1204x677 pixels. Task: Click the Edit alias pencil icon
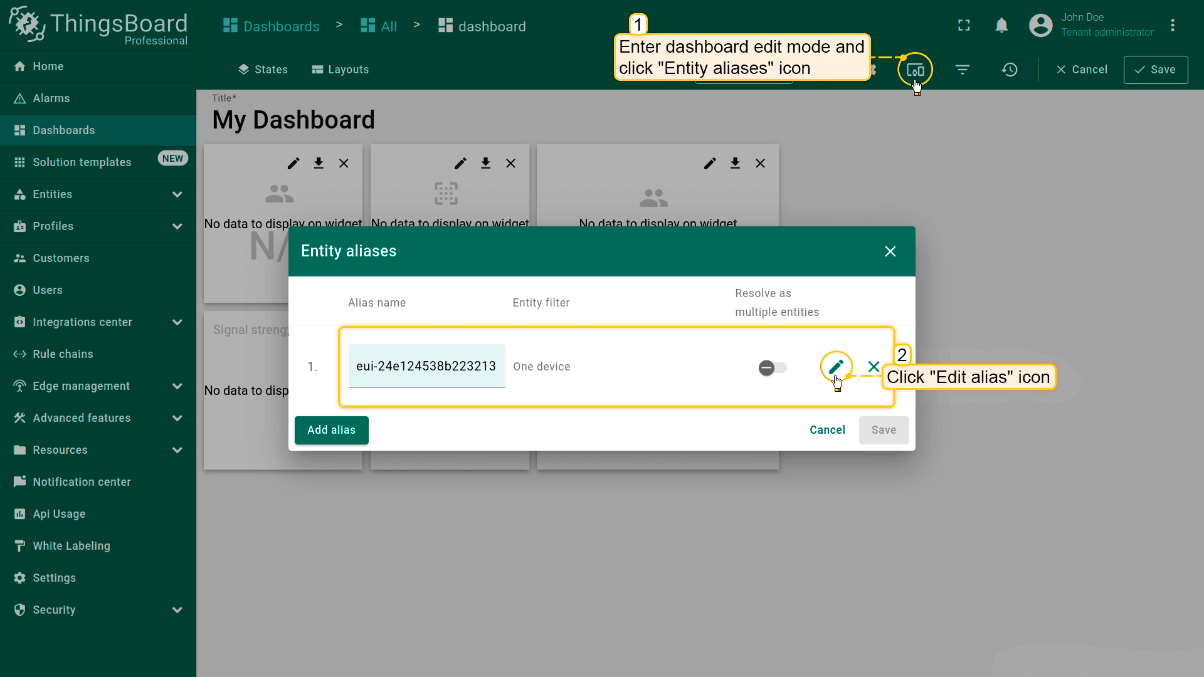click(x=836, y=366)
